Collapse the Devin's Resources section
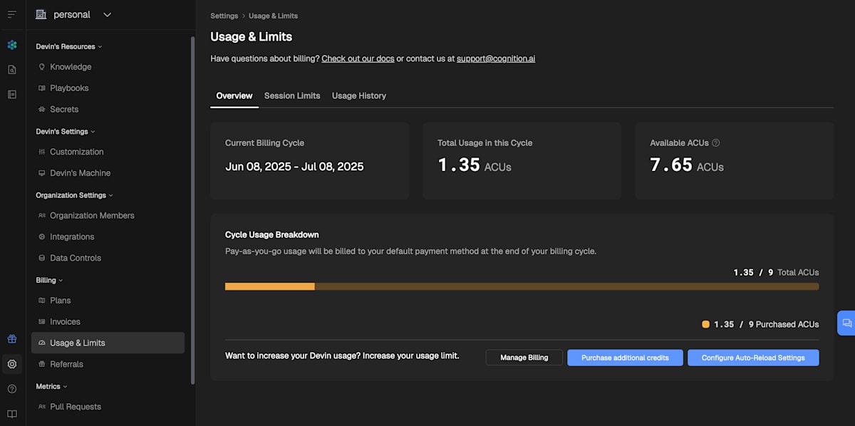Image resolution: width=855 pixels, height=426 pixels. [x=69, y=46]
